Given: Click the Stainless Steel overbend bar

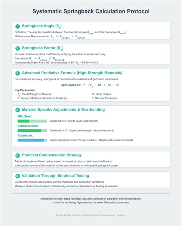Looking at the screenshot, I should (x=32, y=131).
